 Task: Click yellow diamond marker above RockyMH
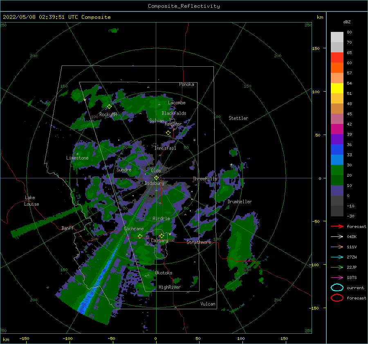(x=109, y=107)
